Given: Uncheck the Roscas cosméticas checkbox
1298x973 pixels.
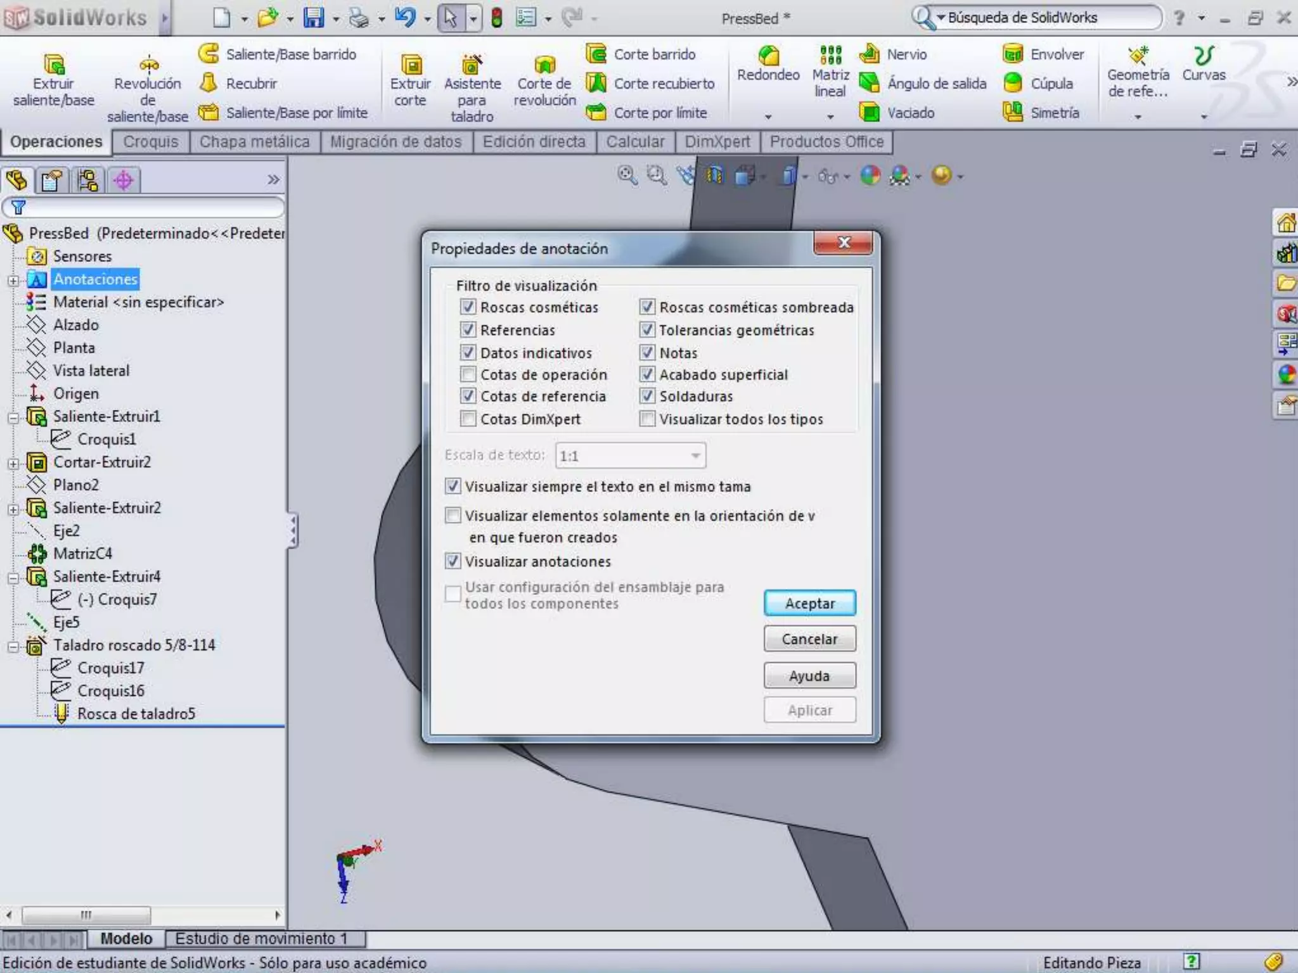Looking at the screenshot, I should pyautogui.click(x=468, y=307).
